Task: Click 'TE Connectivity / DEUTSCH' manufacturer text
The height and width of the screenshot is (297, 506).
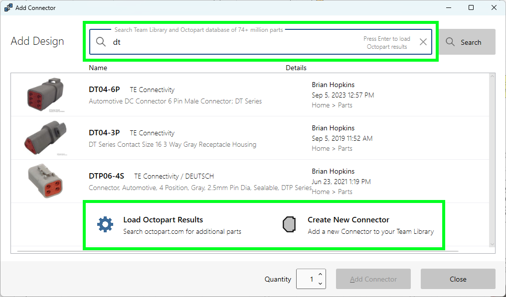Action: (174, 176)
